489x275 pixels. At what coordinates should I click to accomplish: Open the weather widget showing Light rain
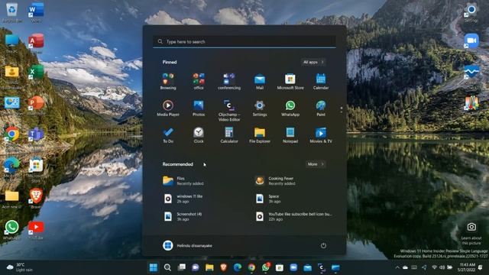(x=20, y=267)
